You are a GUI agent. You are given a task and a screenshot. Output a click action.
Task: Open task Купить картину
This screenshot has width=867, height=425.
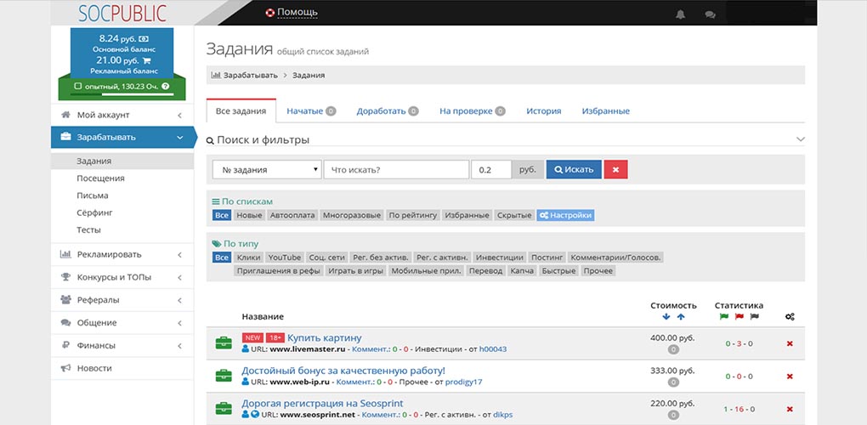[324, 337]
